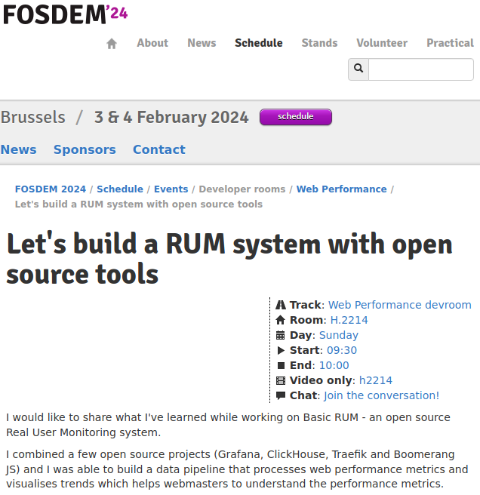Click the Chat speech bubble icon
The width and height of the screenshot is (480, 495).
tap(281, 395)
